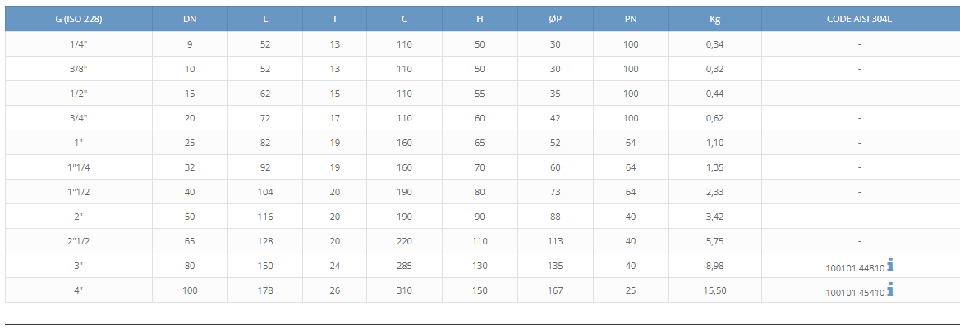This screenshot has height=333, width=960.
Task: Click the L column header
Action: 265,19
